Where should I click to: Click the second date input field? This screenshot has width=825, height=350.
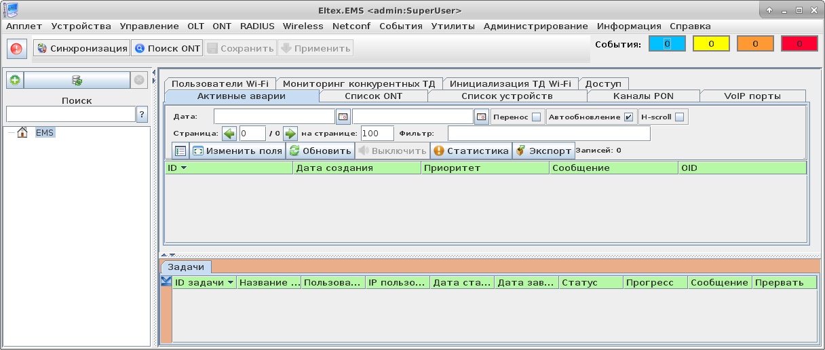pos(412,117)
